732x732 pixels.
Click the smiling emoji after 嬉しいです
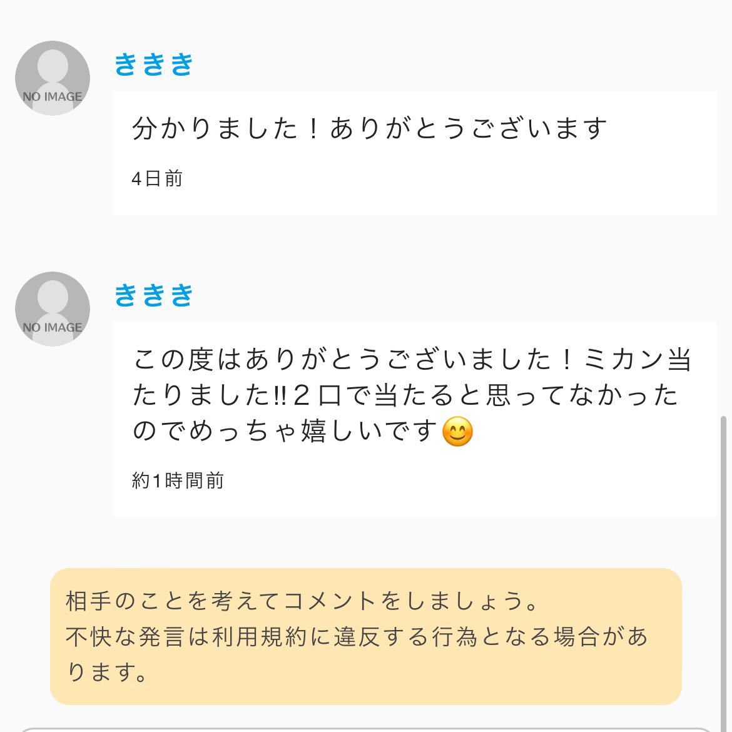pyautogui.click(x=457, y=432)
